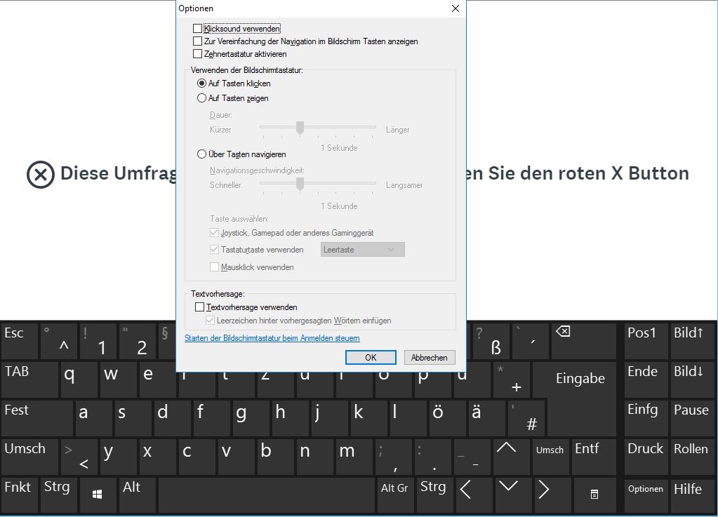
Task: Click the Esc key
Action: 20,341
